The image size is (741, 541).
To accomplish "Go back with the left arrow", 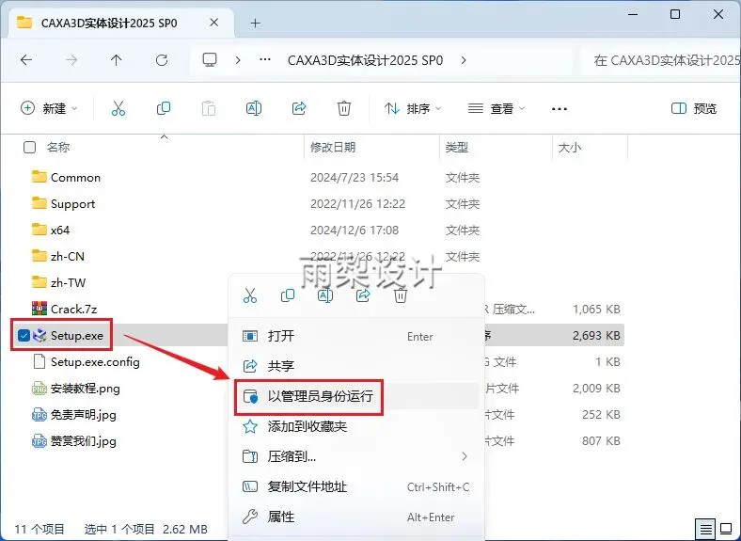I will click(x=26, y=60).
